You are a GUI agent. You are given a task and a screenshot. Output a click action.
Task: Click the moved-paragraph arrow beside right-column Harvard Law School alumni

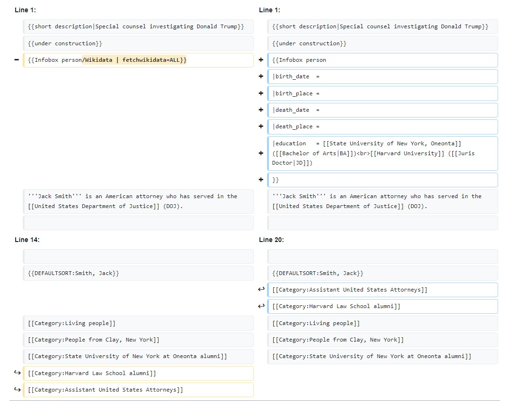[x=261, y=306]
